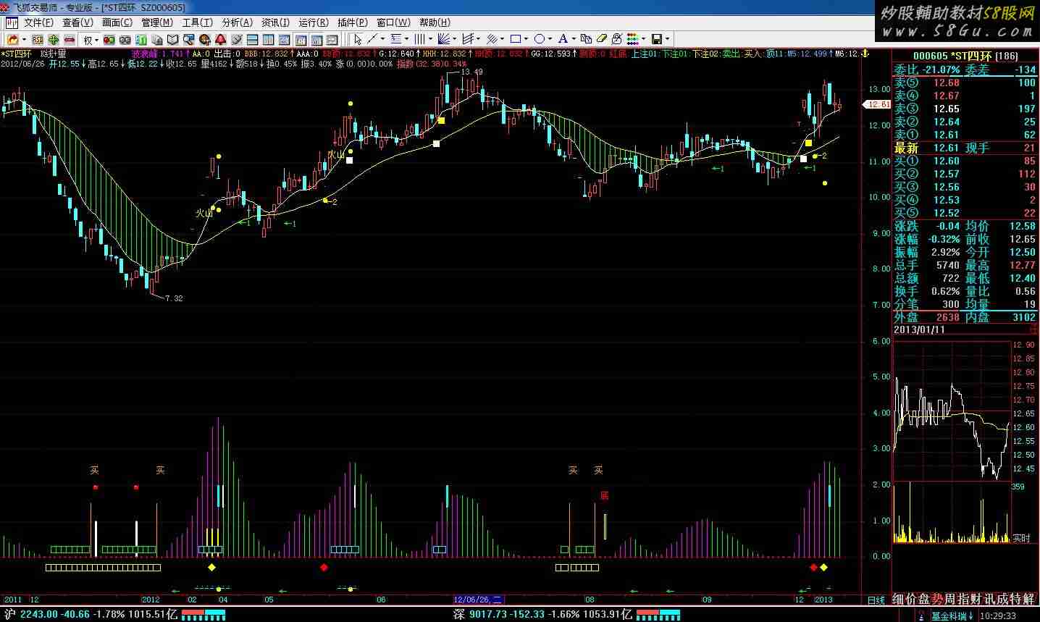Open the color dots palette

coord(633,39)
